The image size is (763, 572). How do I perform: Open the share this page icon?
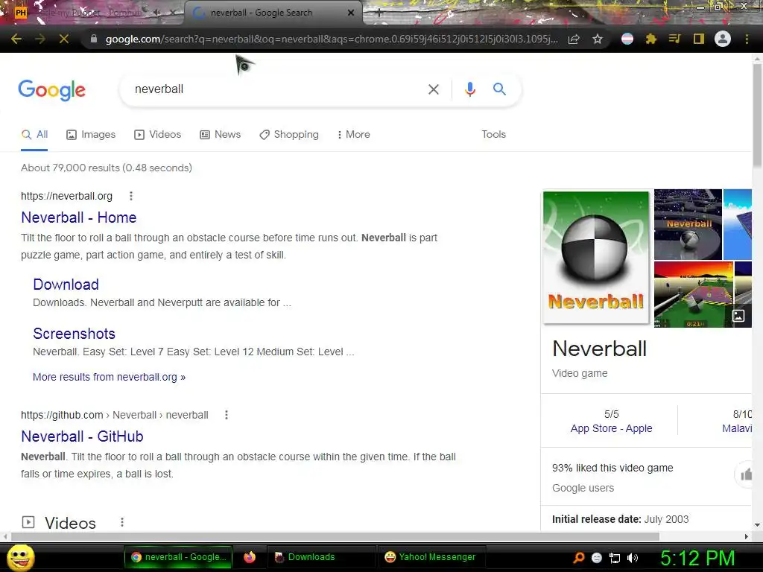pos(574,39)
